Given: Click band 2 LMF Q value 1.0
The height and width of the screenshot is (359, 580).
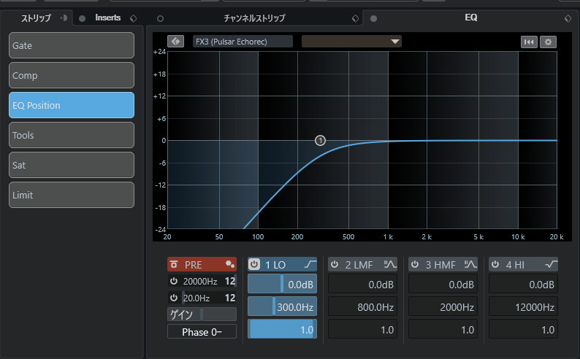Looking at the screenshot, I should (362, 330).
